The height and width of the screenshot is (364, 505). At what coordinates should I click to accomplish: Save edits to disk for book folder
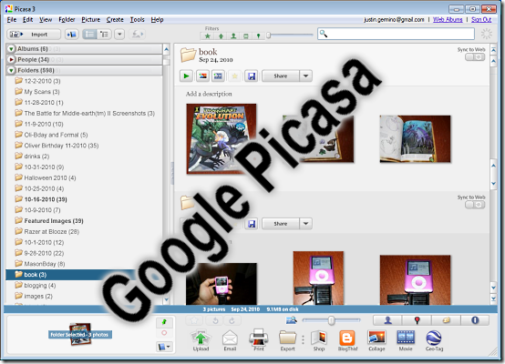[x=252, y=76]
